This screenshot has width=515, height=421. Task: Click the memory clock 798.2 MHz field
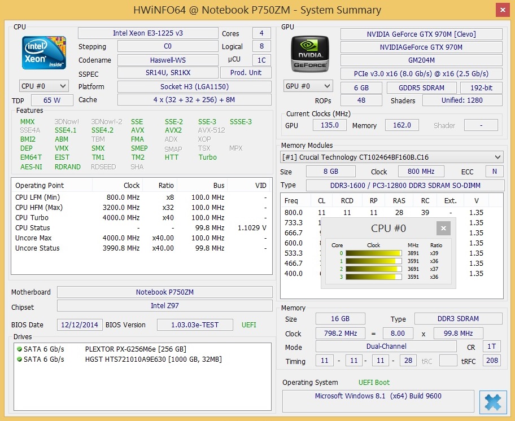(x=341, y=334)
